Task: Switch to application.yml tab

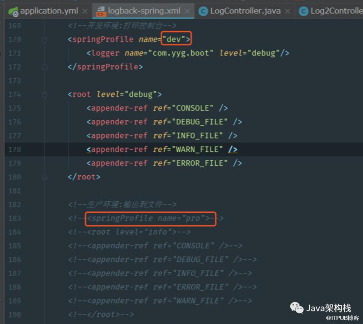Action: point(49,11)
